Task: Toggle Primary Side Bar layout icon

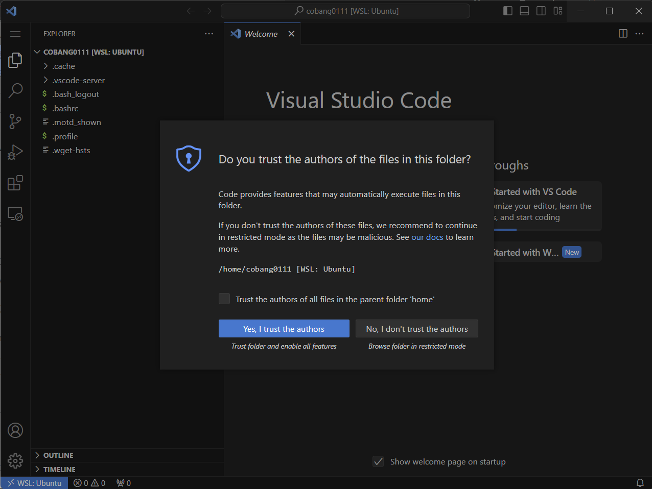Action: point(507,11)
